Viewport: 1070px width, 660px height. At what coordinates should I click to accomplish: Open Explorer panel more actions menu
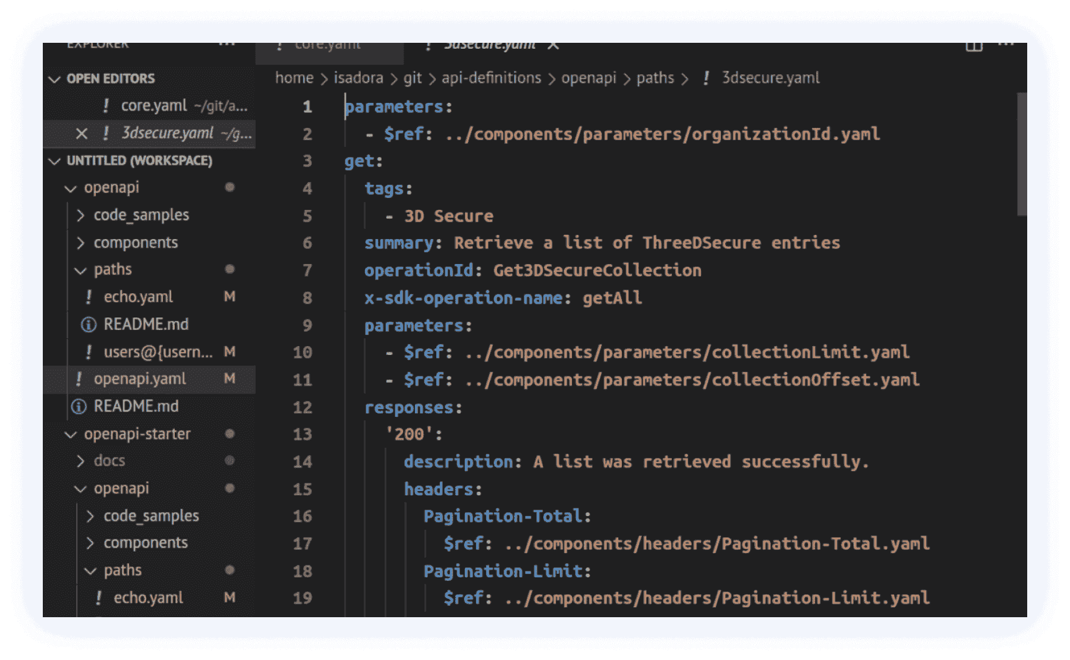click(226, 45)
